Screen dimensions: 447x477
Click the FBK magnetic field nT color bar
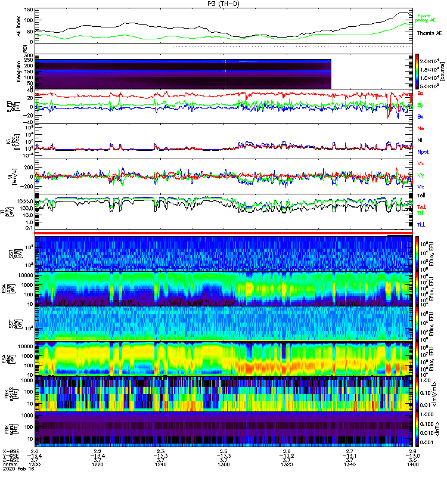[x=417, y=429]
